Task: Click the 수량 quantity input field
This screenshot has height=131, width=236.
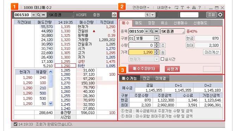Action: [x=141, y=45]
